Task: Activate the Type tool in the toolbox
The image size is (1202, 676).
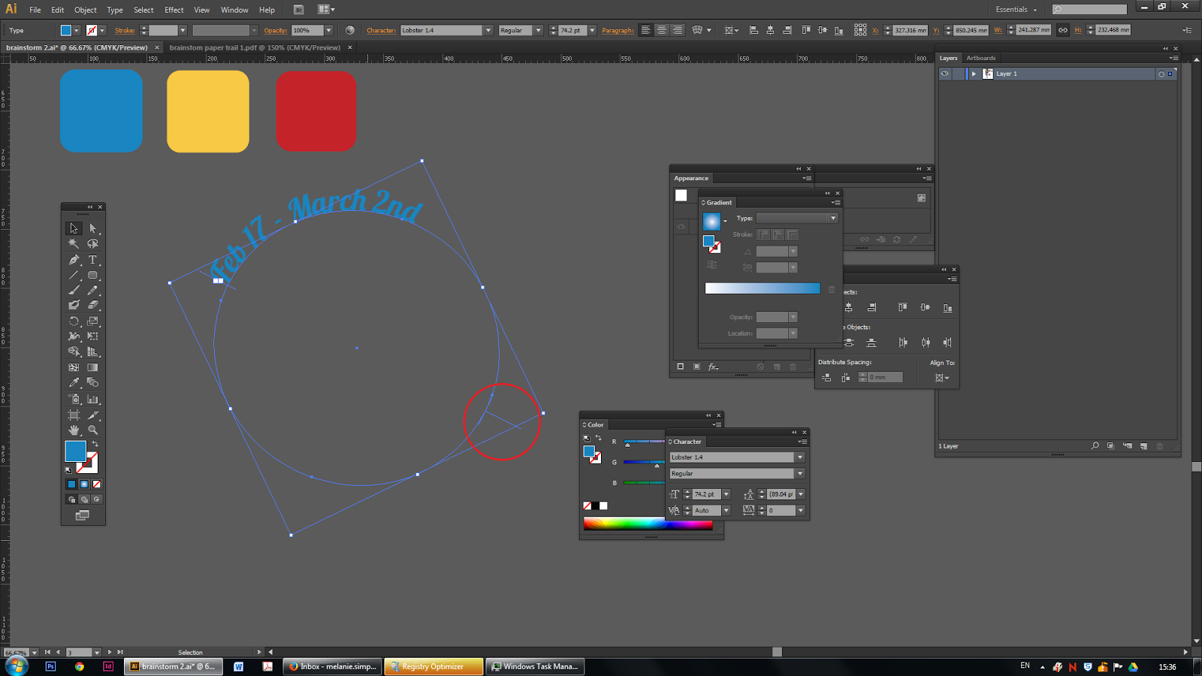Action: [x=93, y=260]
